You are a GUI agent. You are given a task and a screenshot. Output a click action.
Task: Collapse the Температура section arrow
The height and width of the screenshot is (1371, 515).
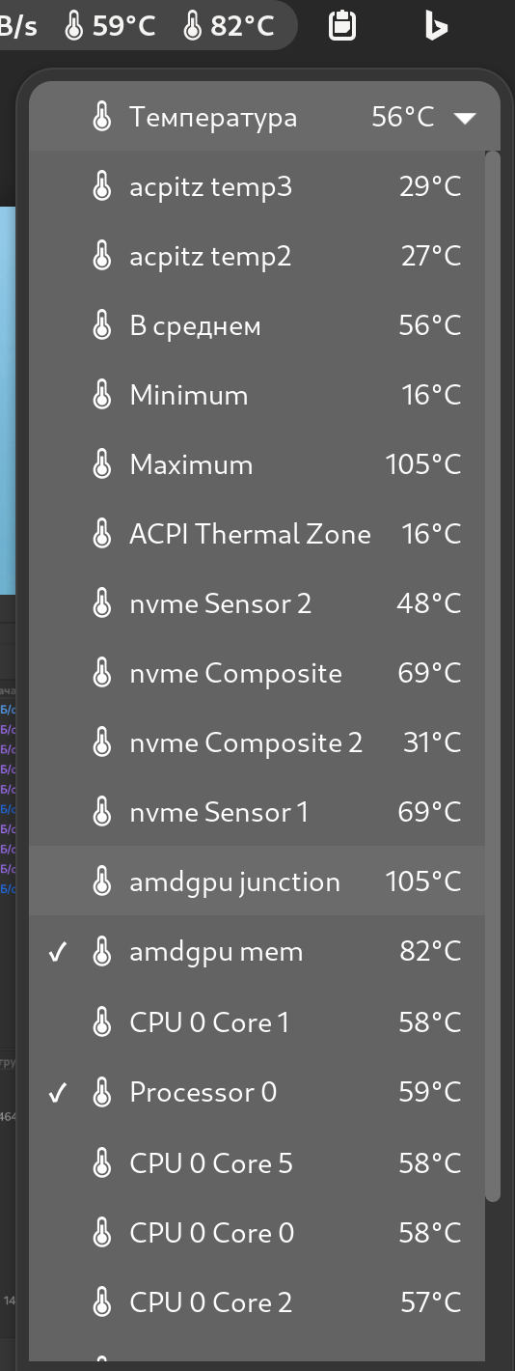465,118
